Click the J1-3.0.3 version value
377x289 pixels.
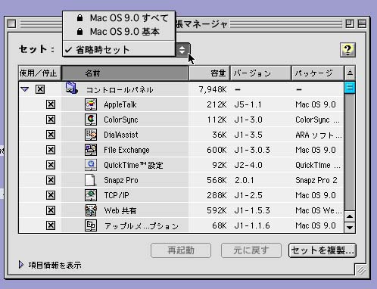coord(252,150)
